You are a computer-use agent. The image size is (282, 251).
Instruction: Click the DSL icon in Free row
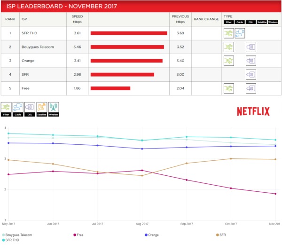251,88
